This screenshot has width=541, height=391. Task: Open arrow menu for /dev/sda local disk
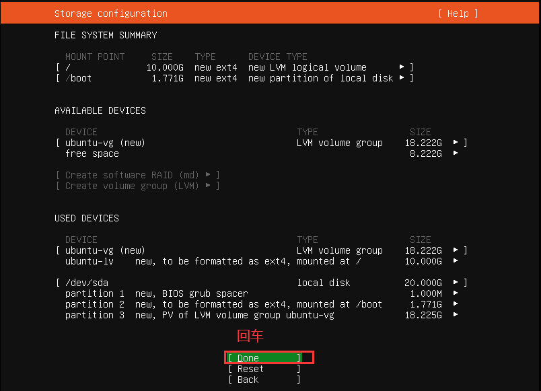pos(456,283)
